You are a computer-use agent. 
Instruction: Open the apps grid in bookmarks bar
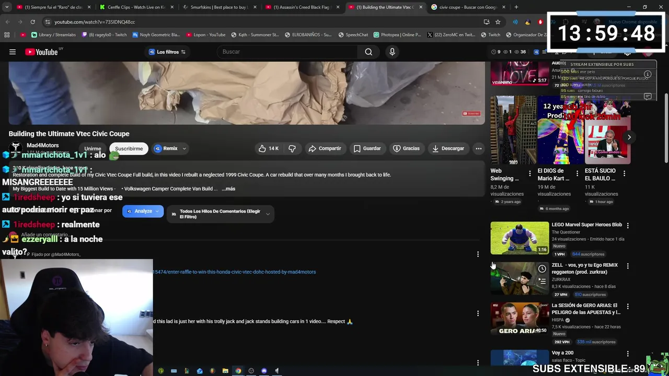coord(7,35)
